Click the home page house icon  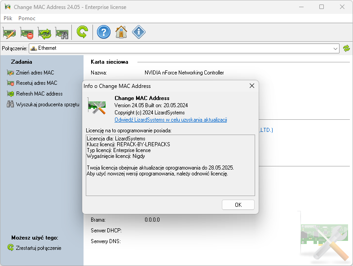click(121, 32)
